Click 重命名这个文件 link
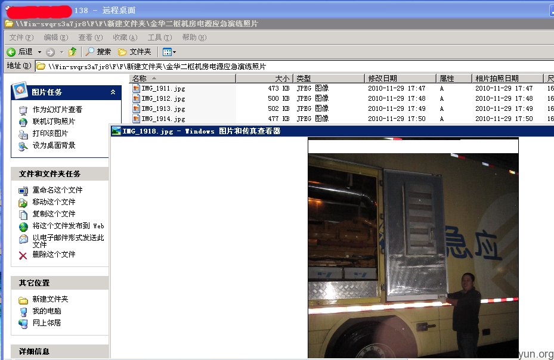The height and width of the screenshot is (360, 554). (57, 190)
